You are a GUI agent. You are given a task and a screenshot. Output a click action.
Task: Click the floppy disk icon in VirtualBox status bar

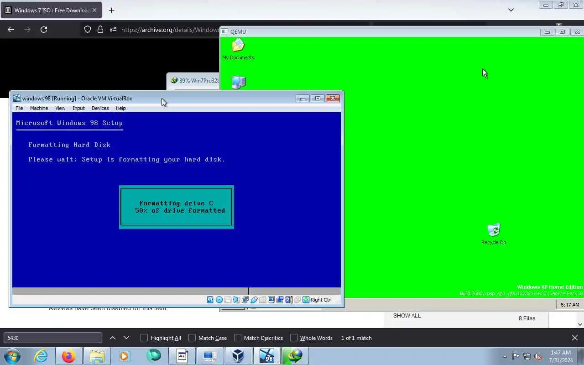(228, 300)
